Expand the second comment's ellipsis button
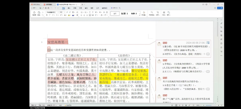The width and height of the screenshot is (241, 109). (x=208, y=72)
